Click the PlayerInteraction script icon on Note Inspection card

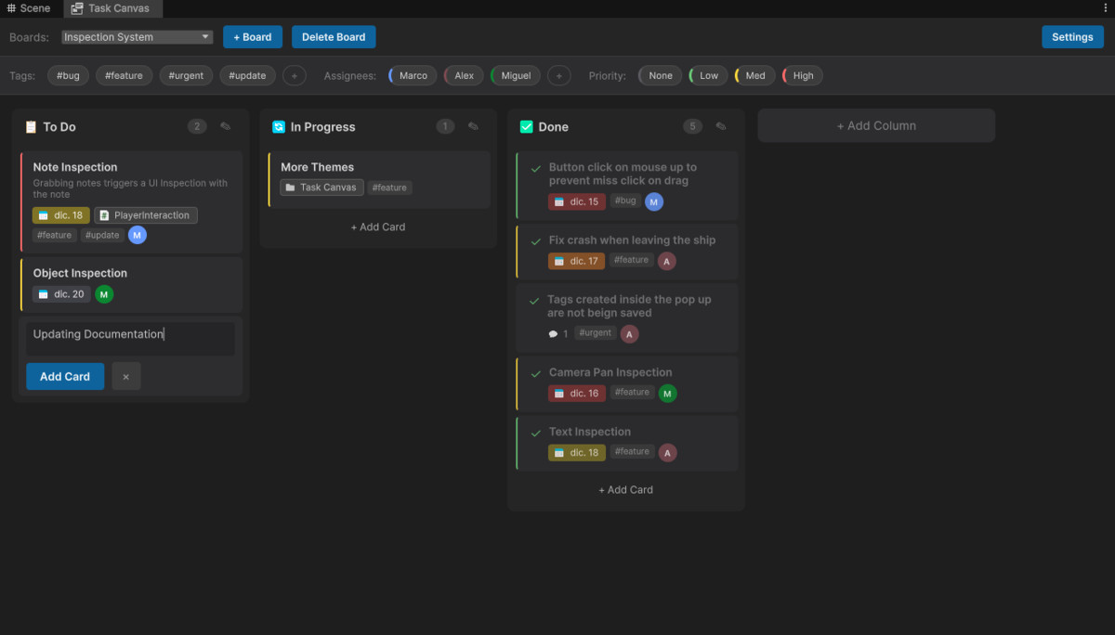click(x=104, y=214)
